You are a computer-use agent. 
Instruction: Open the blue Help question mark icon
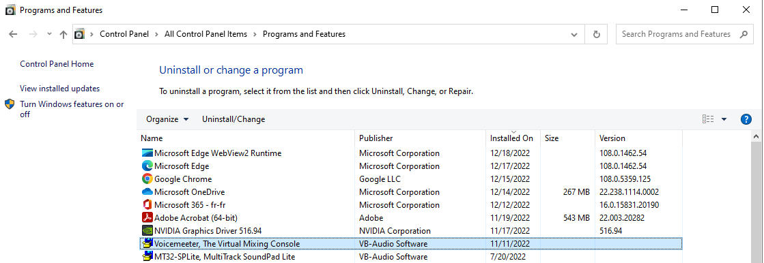tap(746, 119)
